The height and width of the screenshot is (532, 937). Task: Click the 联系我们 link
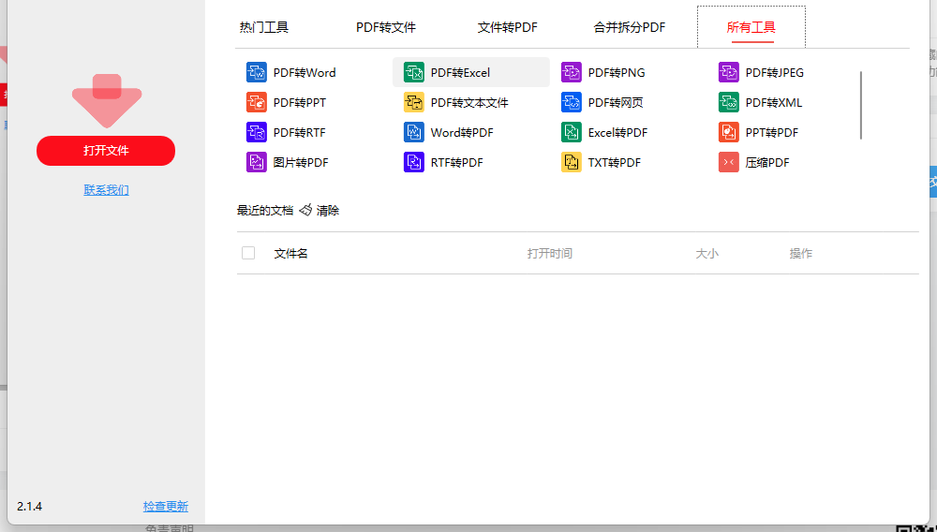tap(106, 189)
